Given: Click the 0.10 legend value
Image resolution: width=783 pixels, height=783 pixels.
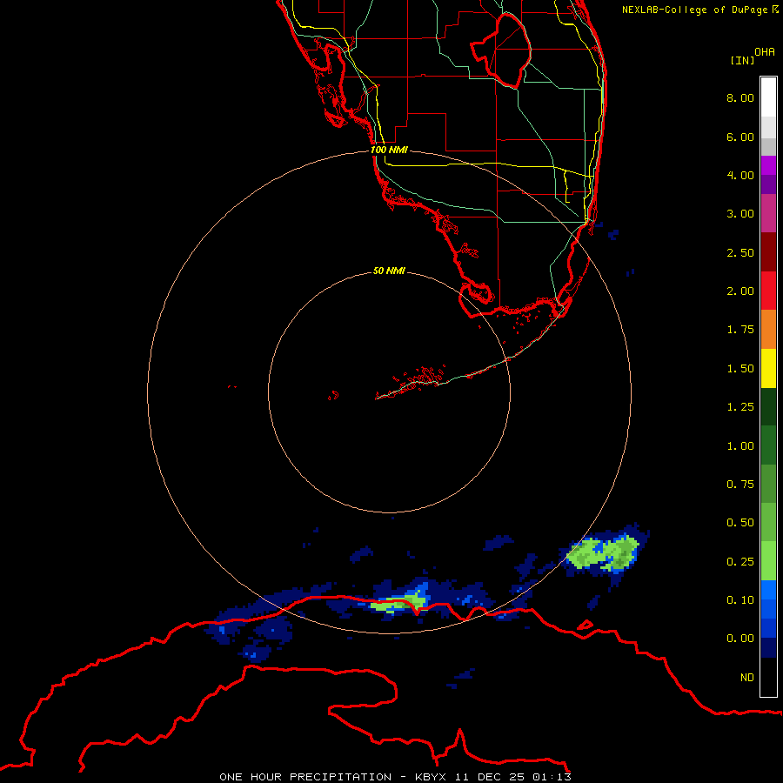Looking at the screenshot, I should click(x=740, y=600).
